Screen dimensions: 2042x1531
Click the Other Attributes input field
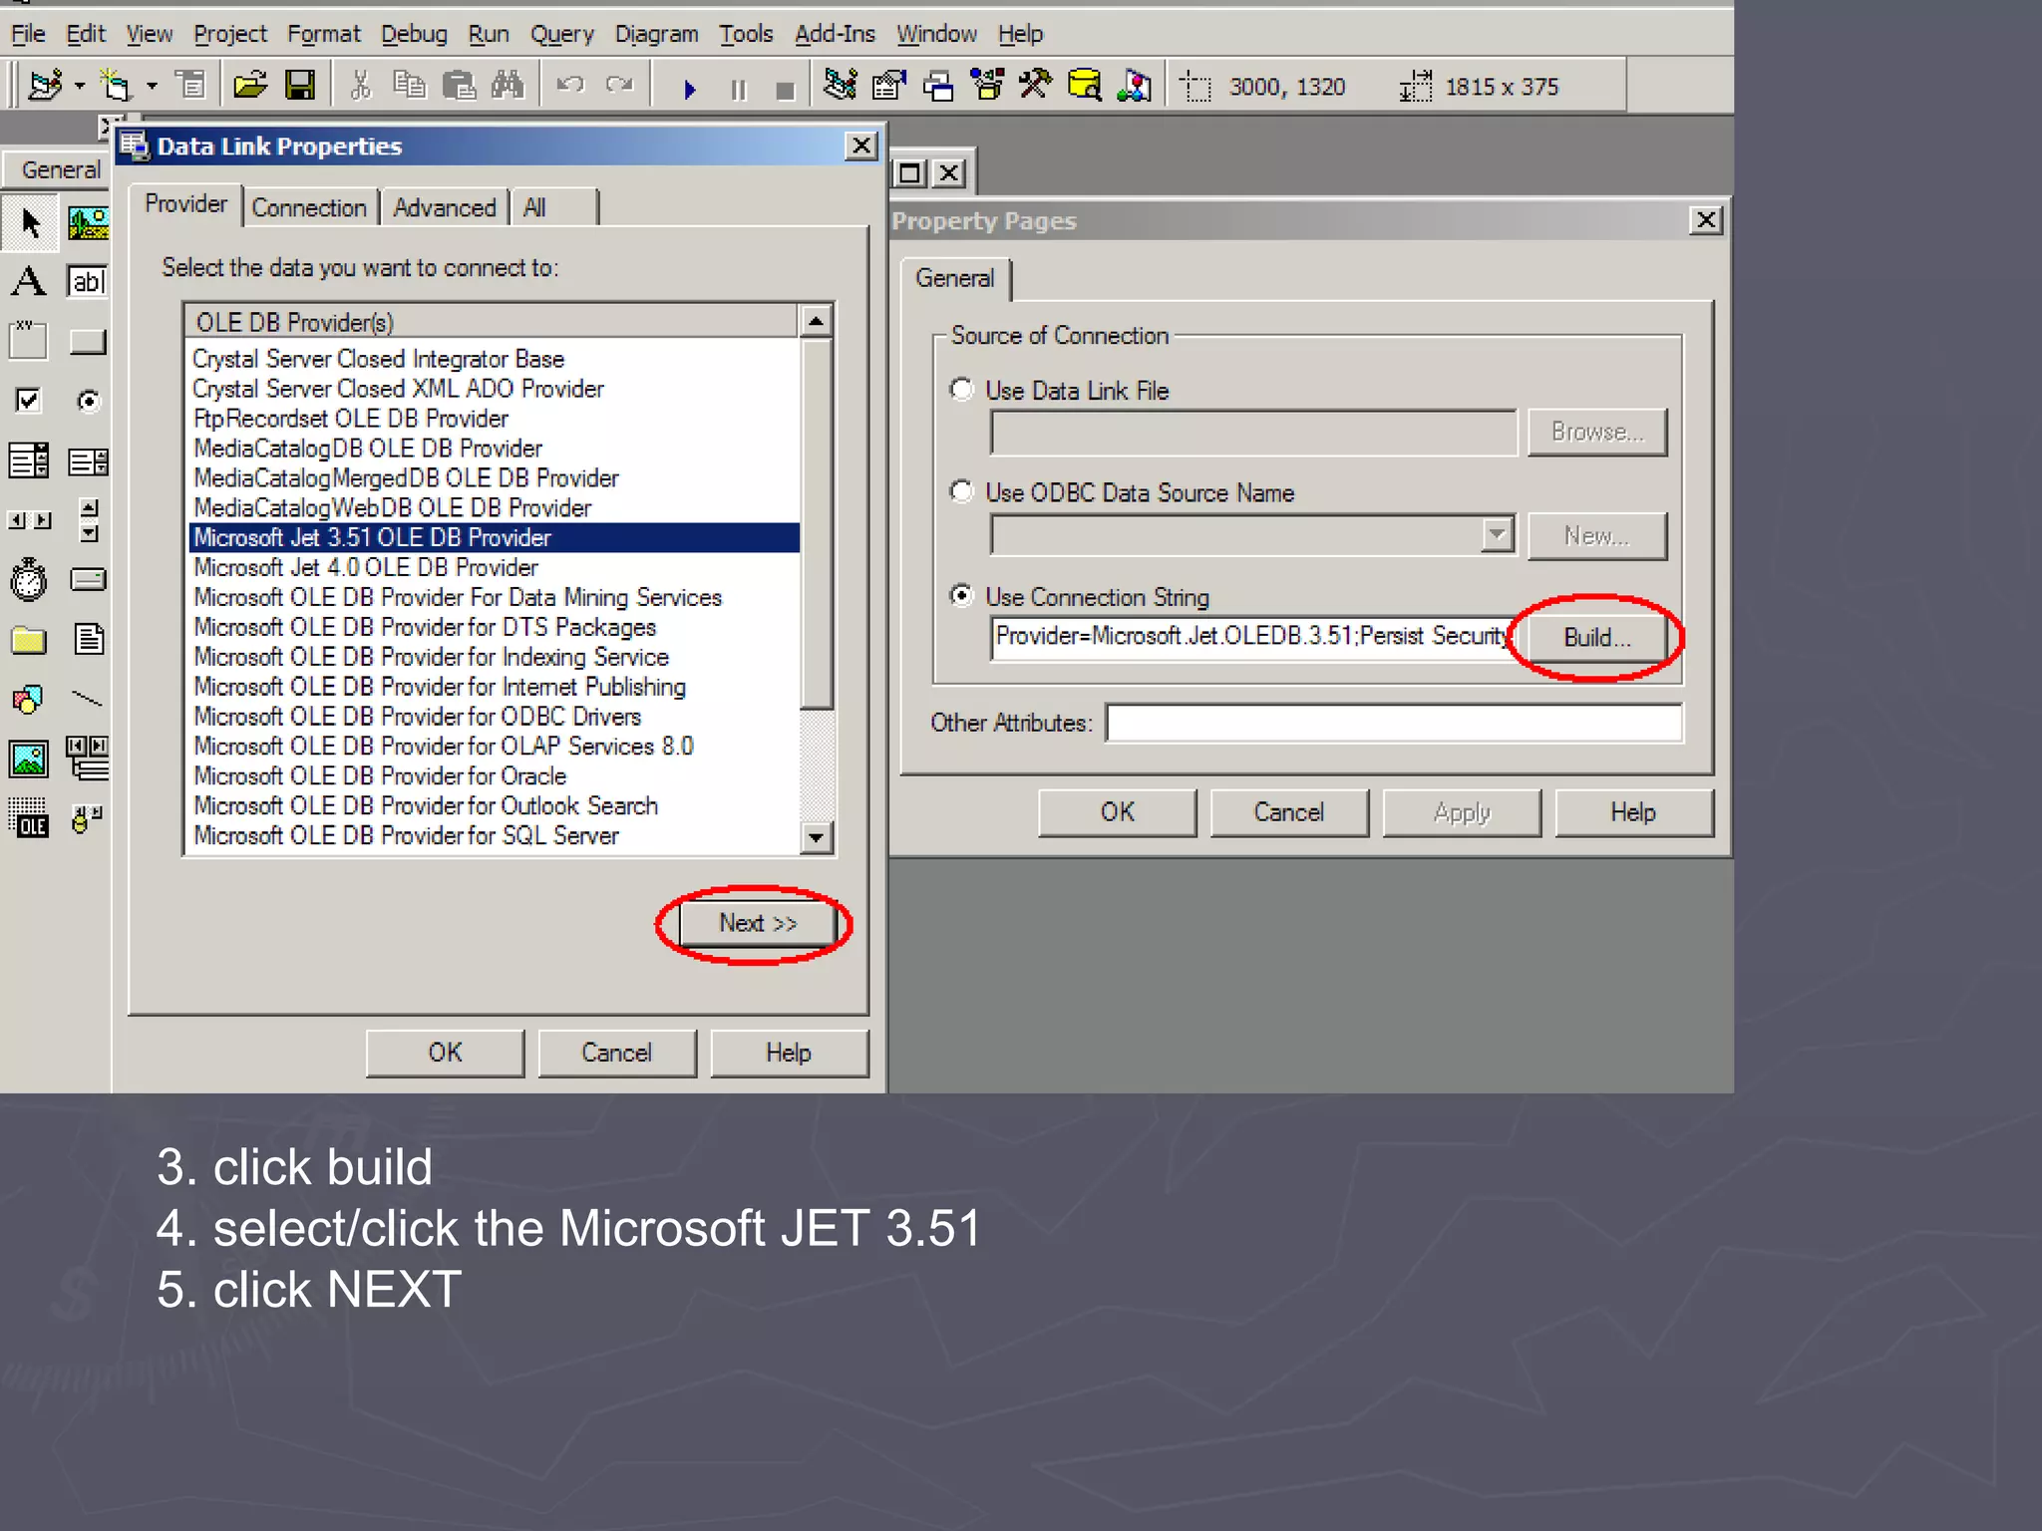point(1394,723)
